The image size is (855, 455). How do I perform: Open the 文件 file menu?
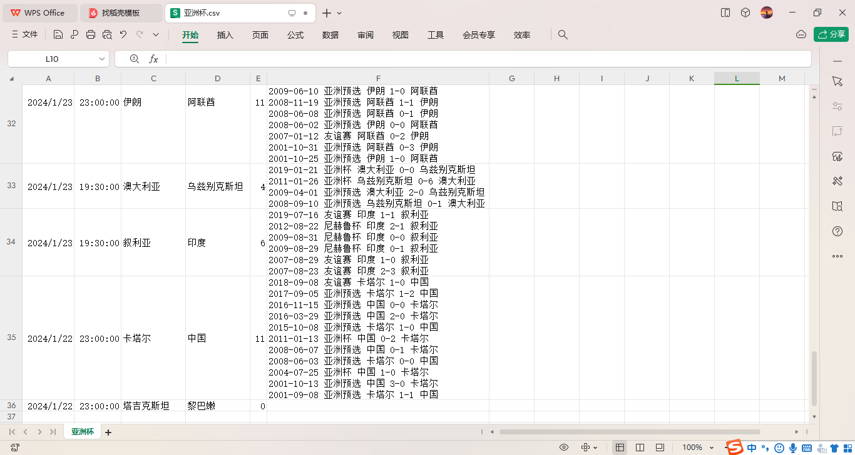pyautogui.click(x=25, y=35)
